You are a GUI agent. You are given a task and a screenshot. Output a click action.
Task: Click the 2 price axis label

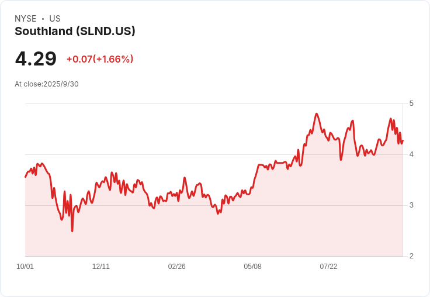(x=411, y=256)
